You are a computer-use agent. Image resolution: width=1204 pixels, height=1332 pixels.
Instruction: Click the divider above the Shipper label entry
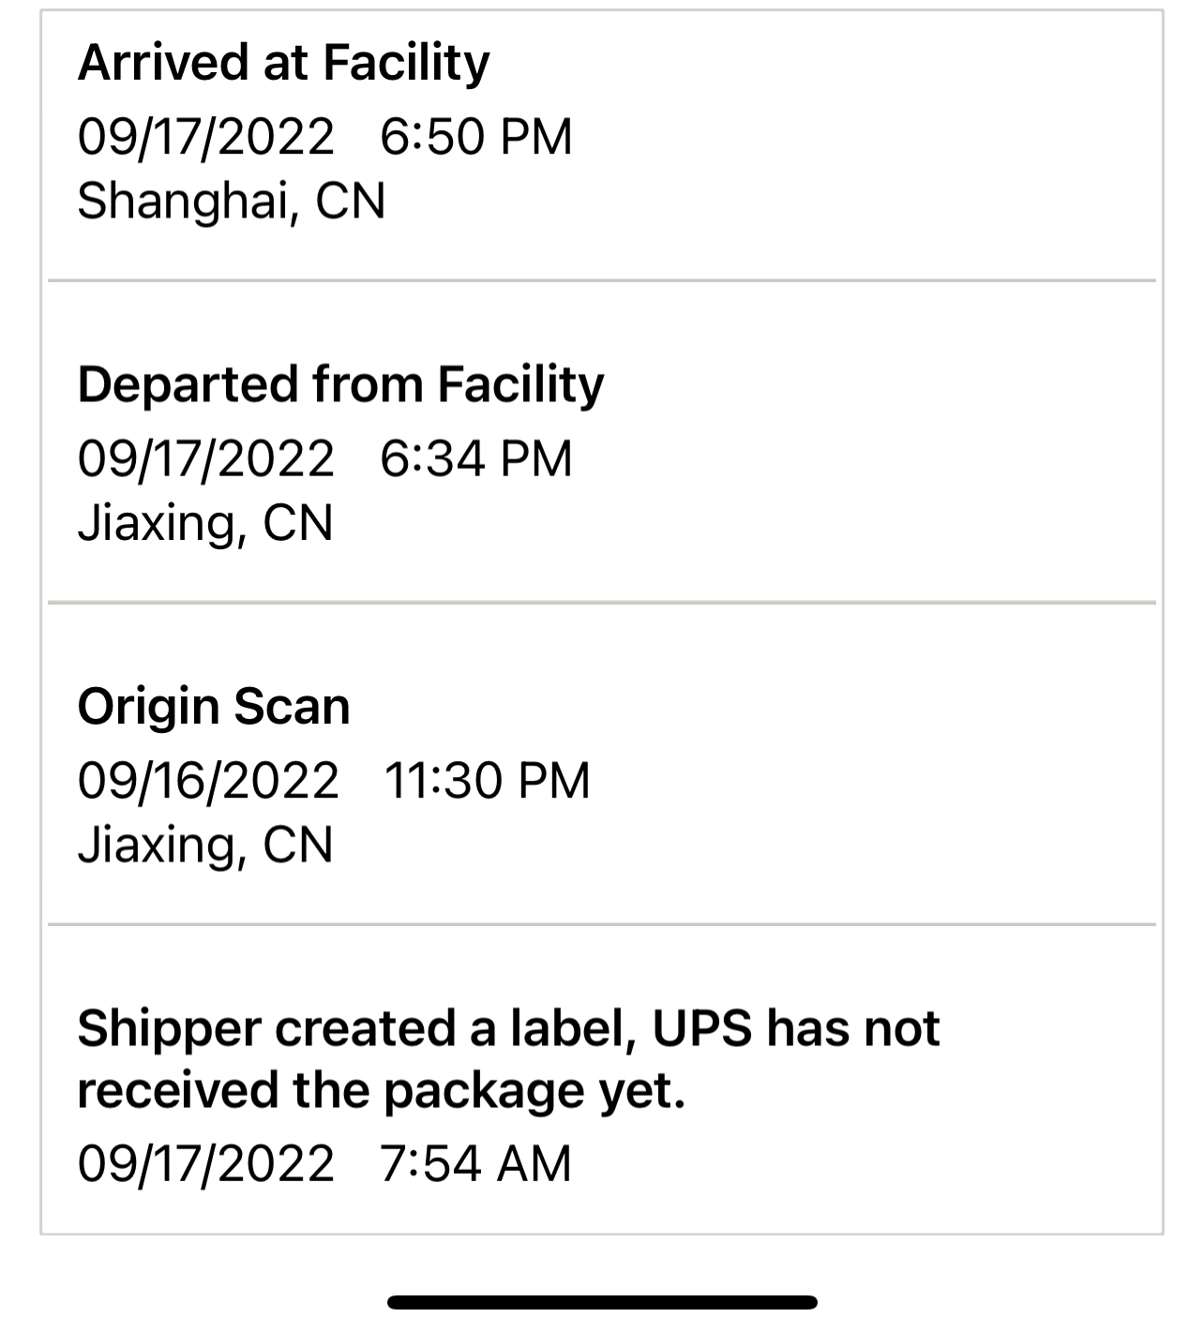(602, 925)
